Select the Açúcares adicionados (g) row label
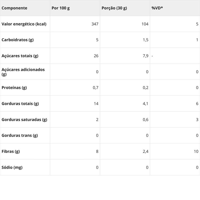 23,72
